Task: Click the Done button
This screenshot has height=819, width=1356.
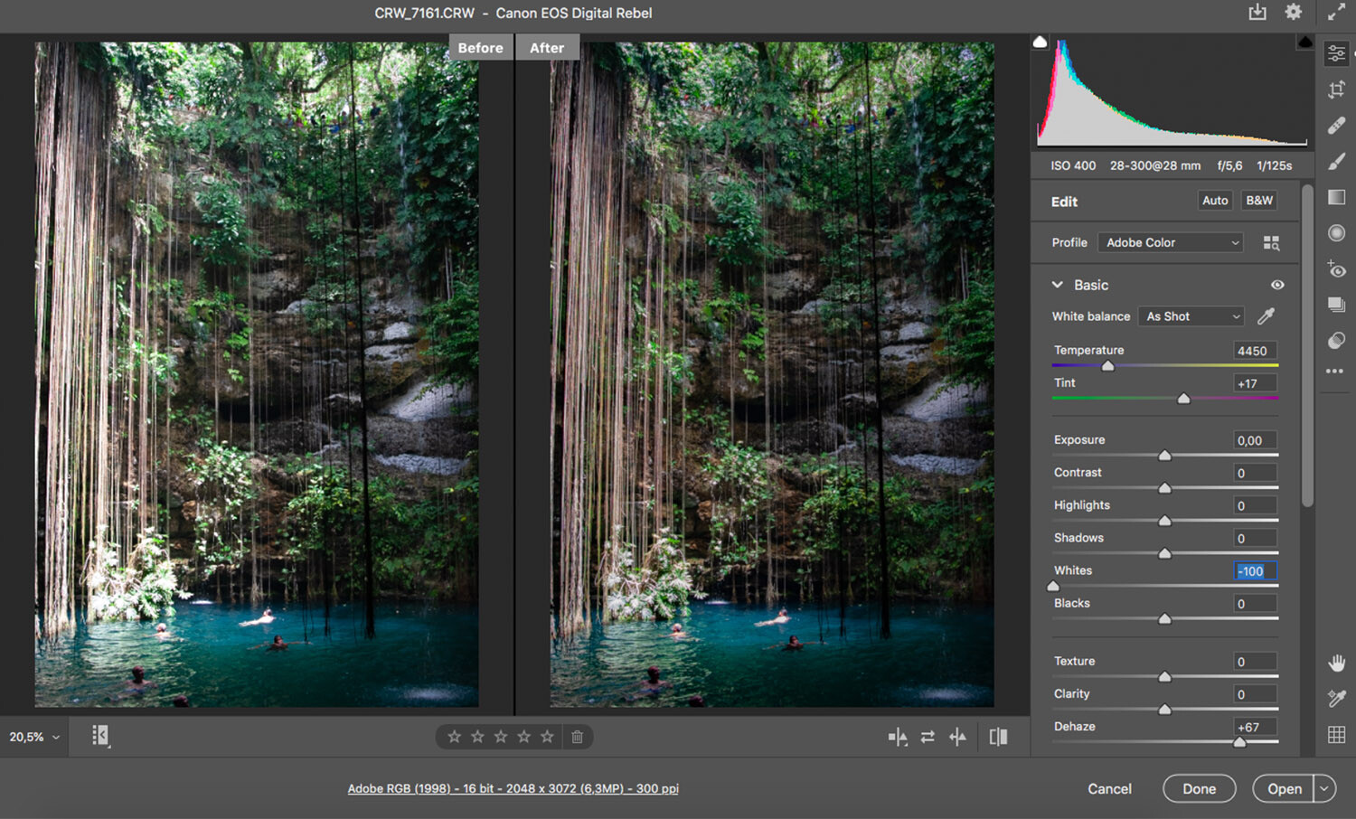Action: click(x=1199, y=788)
